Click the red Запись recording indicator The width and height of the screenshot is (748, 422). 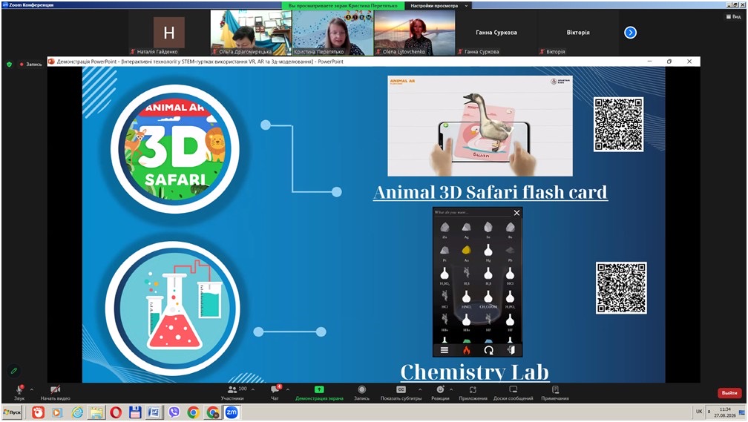pos(30,64)
